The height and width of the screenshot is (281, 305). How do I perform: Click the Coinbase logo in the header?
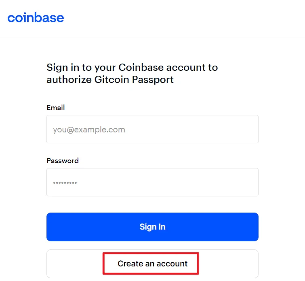[x=36, y=18]
